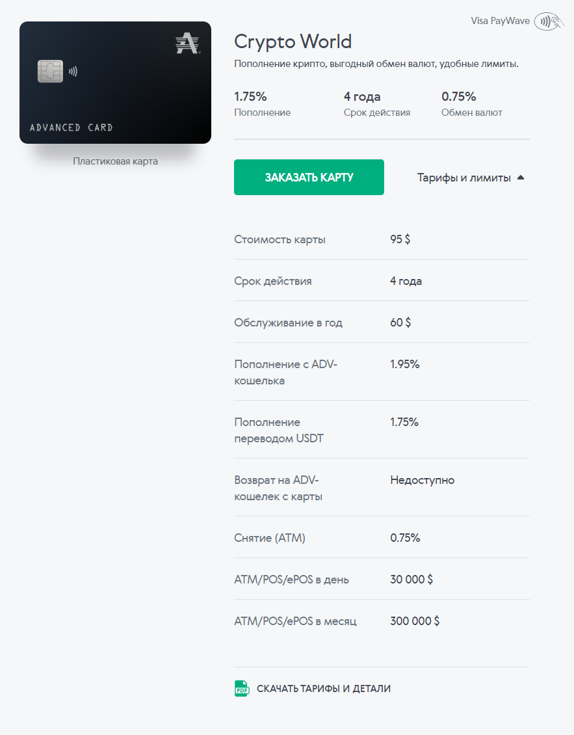574x735 pixels.
Task: Select the Снятие (ATM) fee row
Action: 382,537
